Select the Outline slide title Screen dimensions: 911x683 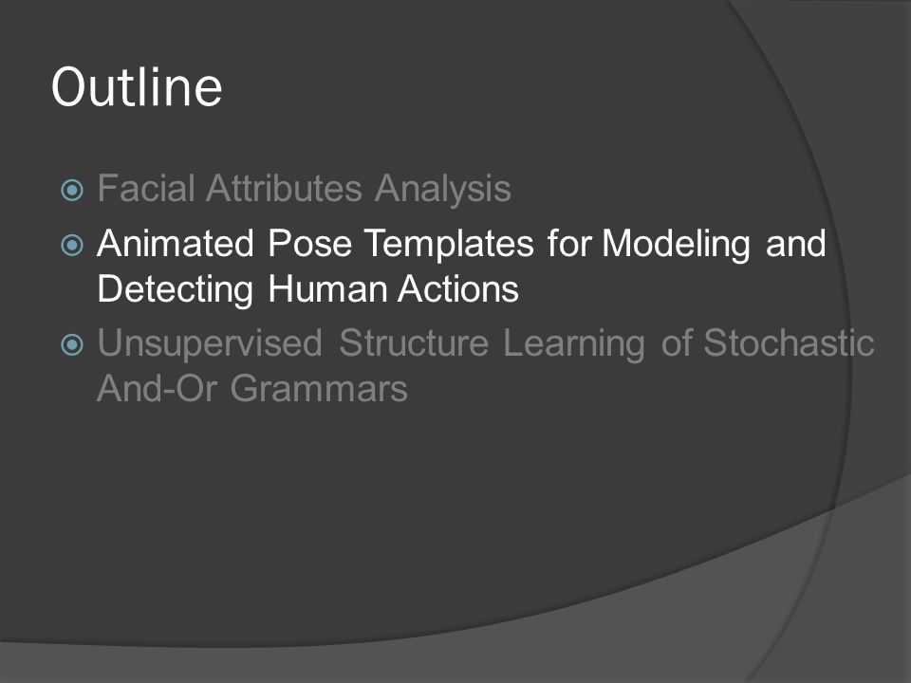coord(137,87)
